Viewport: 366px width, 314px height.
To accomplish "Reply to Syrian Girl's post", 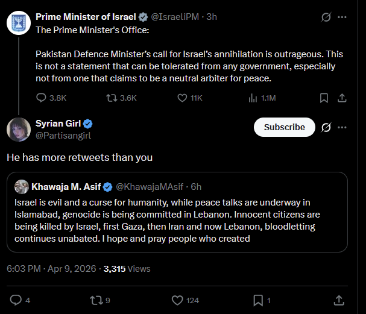I will pos(16,300).
